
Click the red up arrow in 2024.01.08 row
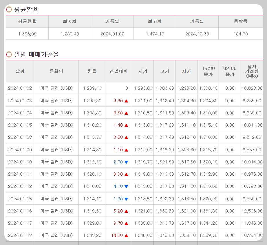(126, 138)
